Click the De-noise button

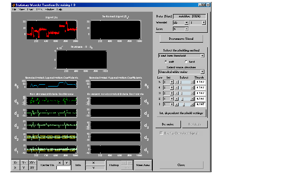[x=168, y=124]
